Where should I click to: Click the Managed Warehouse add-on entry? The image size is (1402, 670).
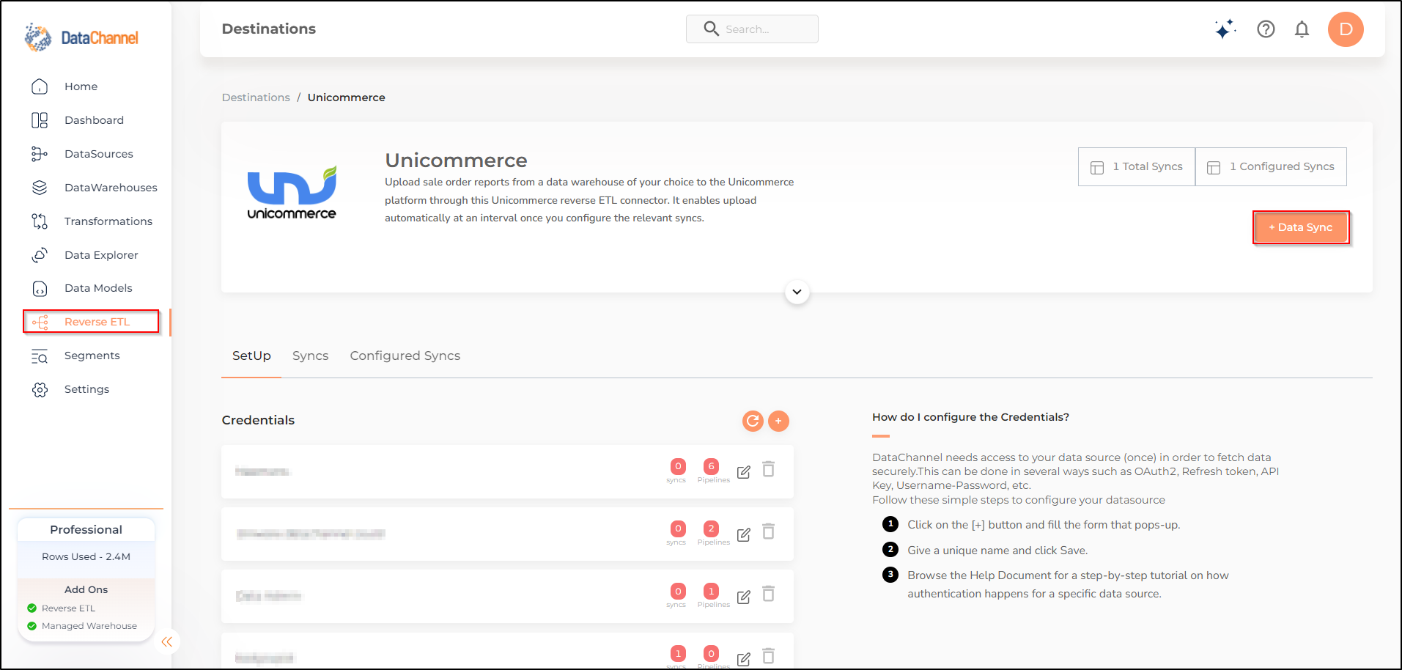[89, 626]
